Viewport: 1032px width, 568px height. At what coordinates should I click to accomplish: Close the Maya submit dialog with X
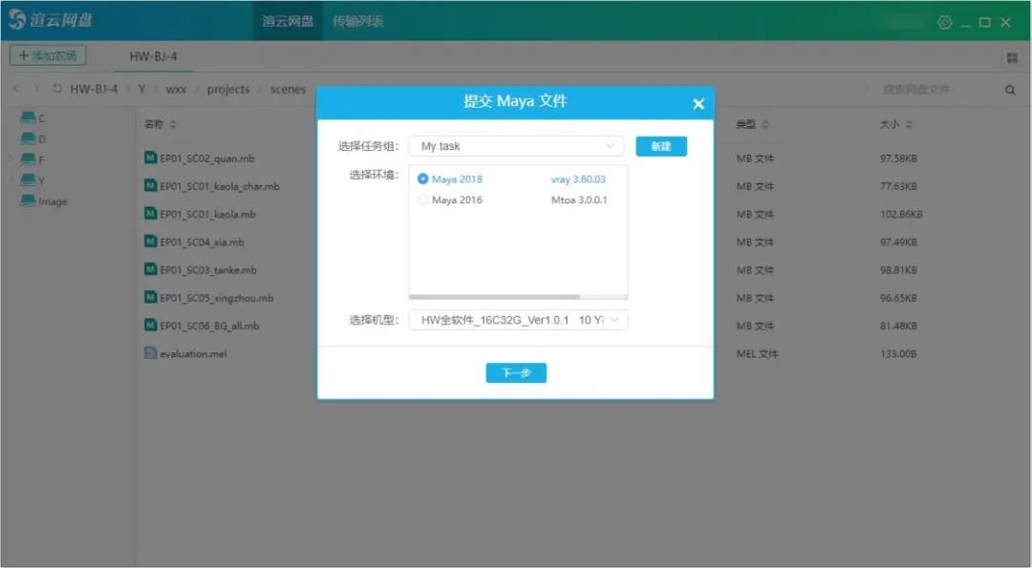click(x=699, y=104)
